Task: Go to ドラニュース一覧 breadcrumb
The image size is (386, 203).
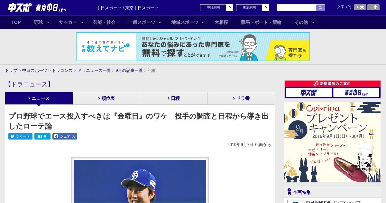Action: pyautogui.click(x=94, y=70)
